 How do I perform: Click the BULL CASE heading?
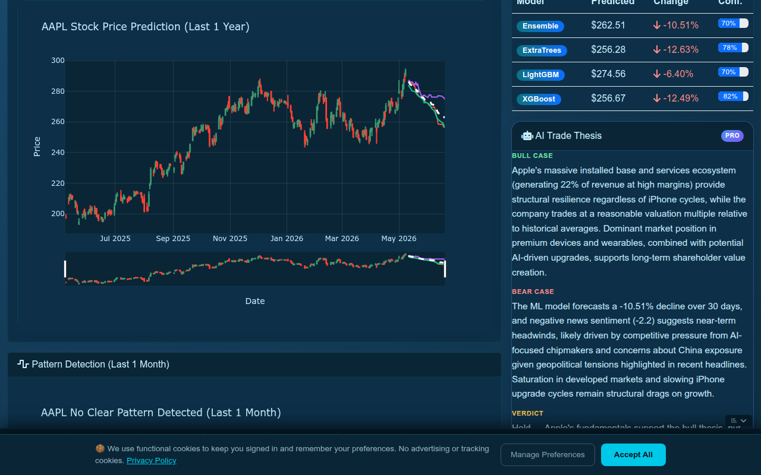[532, 156]
